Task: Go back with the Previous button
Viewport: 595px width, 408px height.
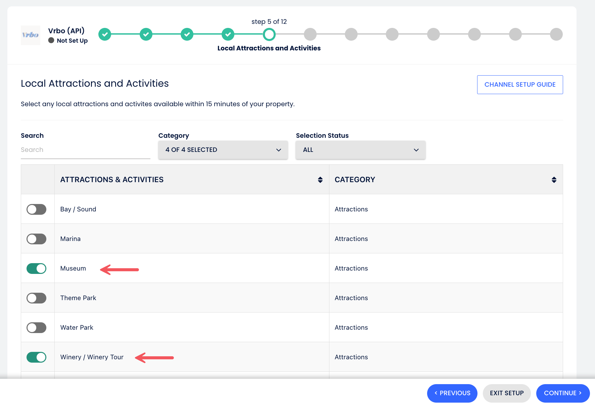Action: pos(452,393)
